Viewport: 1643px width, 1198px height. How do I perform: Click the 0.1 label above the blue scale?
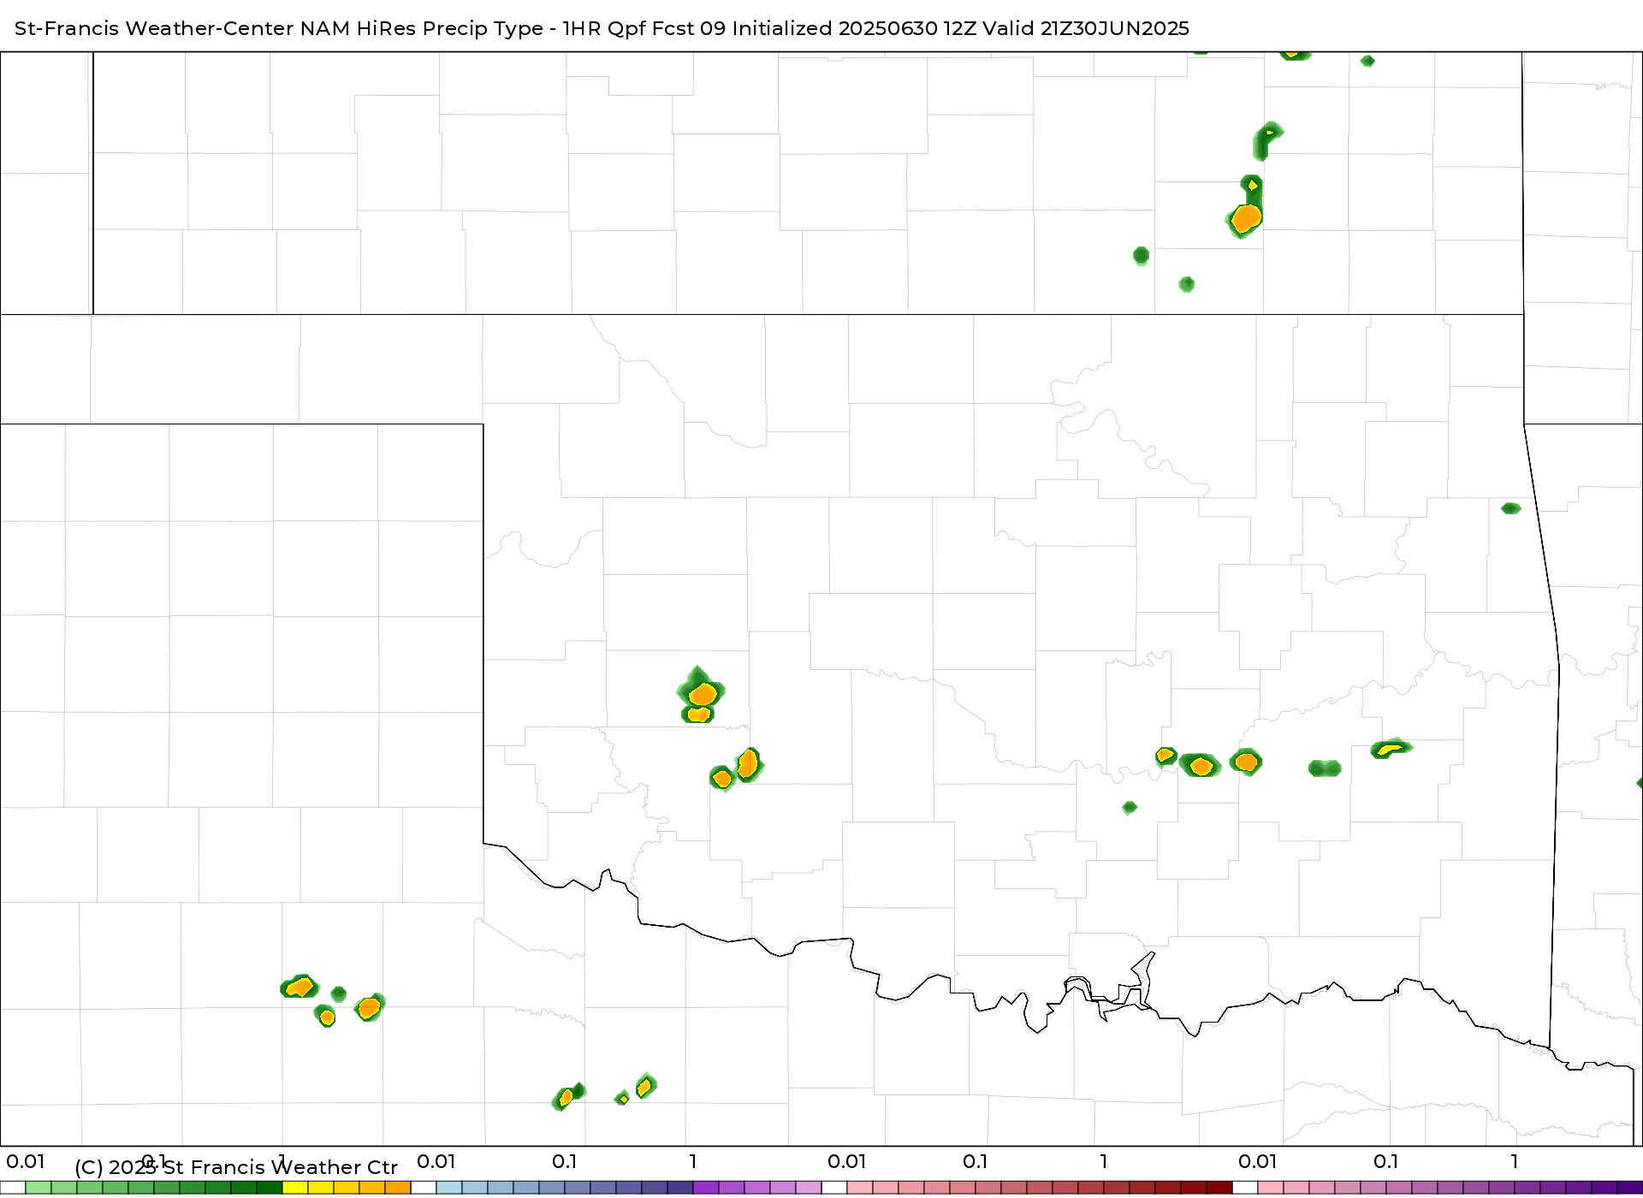(565, 1161)
